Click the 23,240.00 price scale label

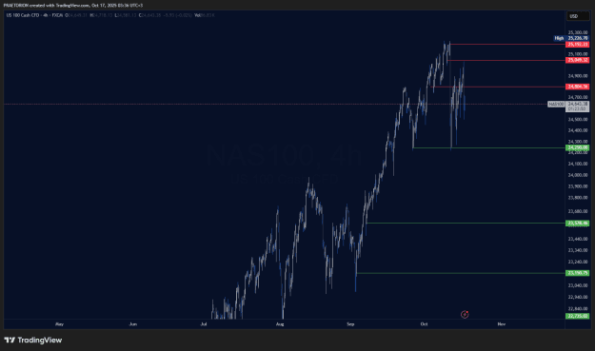pos(578,262)
